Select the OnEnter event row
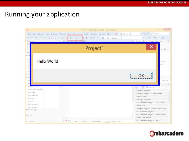This screenshot has width=189, height=141. click(x=31, y=98)
